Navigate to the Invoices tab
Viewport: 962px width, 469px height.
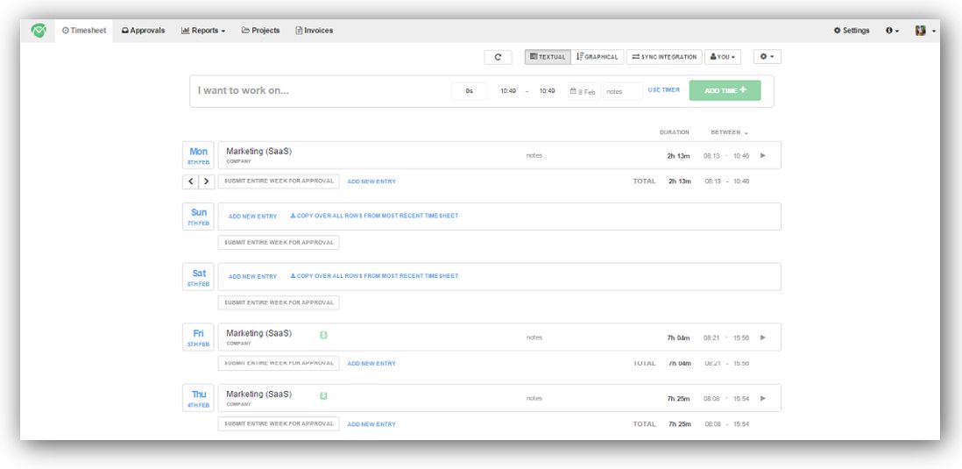tap(315, 31)
